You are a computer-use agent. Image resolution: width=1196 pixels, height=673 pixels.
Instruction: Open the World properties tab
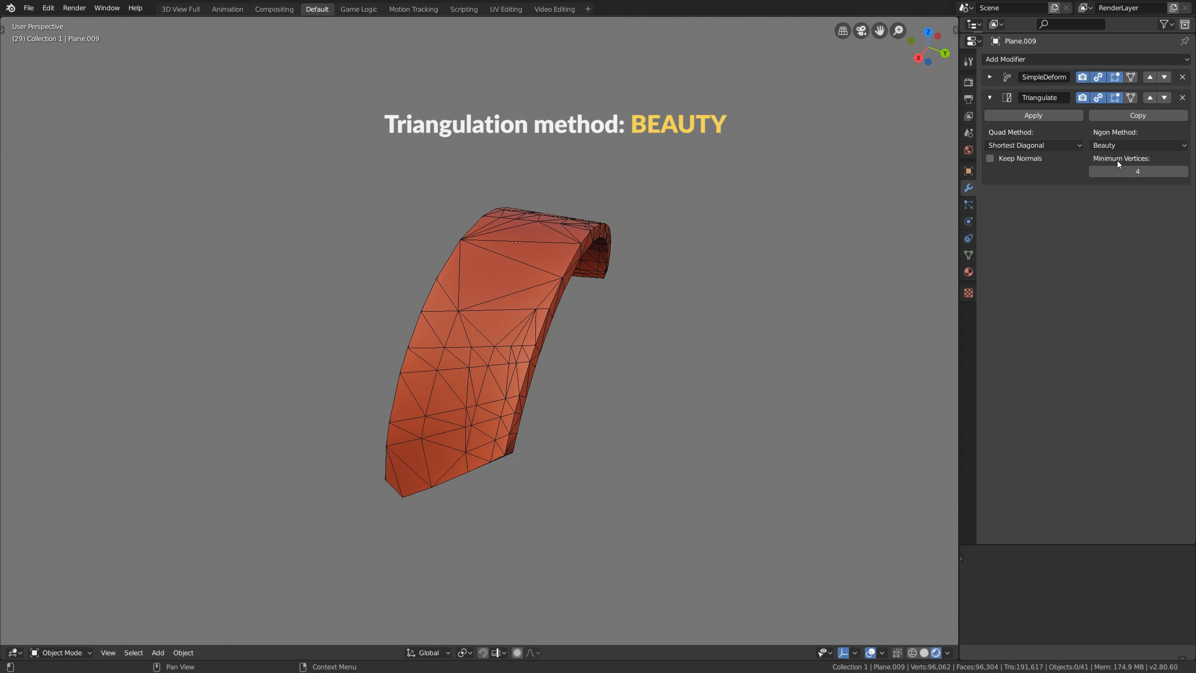968,150
